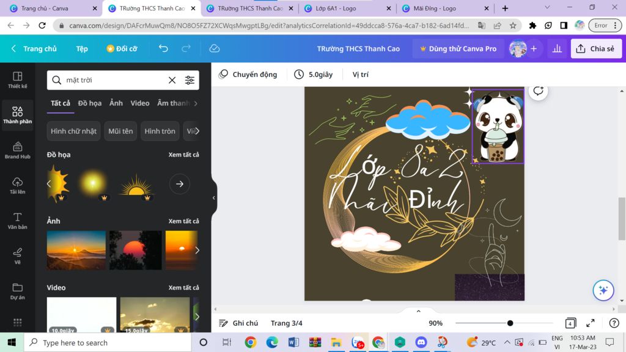Image resolution: width=626 pixels, height=352 pixels.
Task: Add a collaborator with plus icon
Action: (534, 49)
